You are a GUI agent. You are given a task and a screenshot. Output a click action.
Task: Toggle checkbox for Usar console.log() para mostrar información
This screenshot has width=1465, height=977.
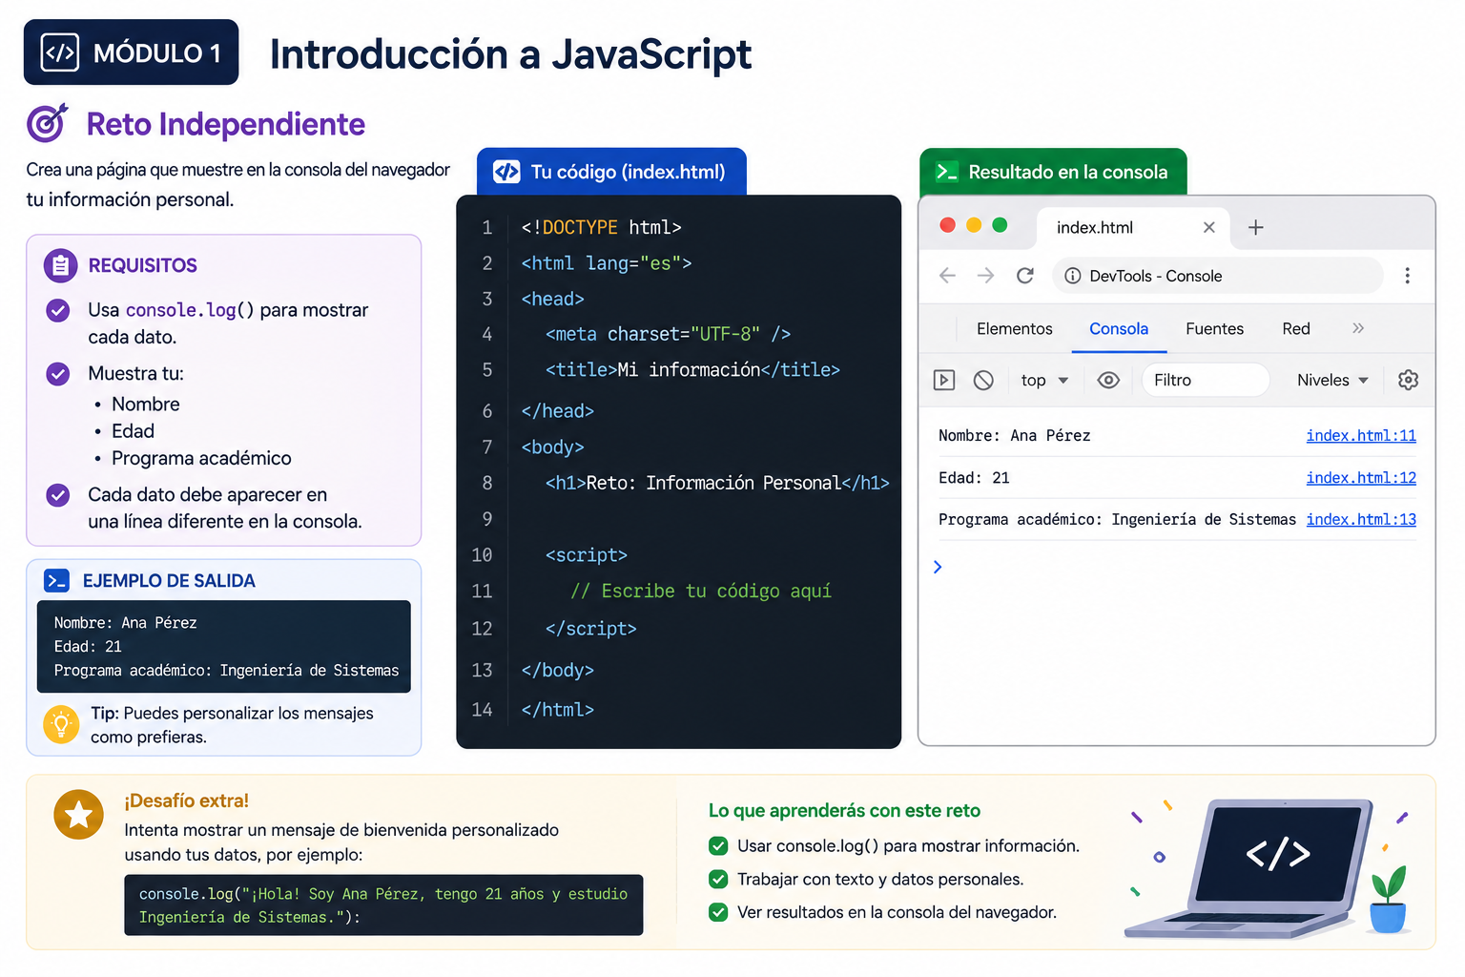point(718,846)
